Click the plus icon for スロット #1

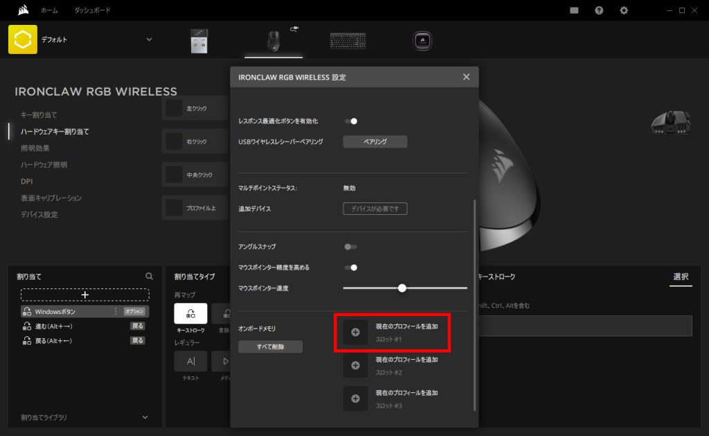[x=355, y=332]
